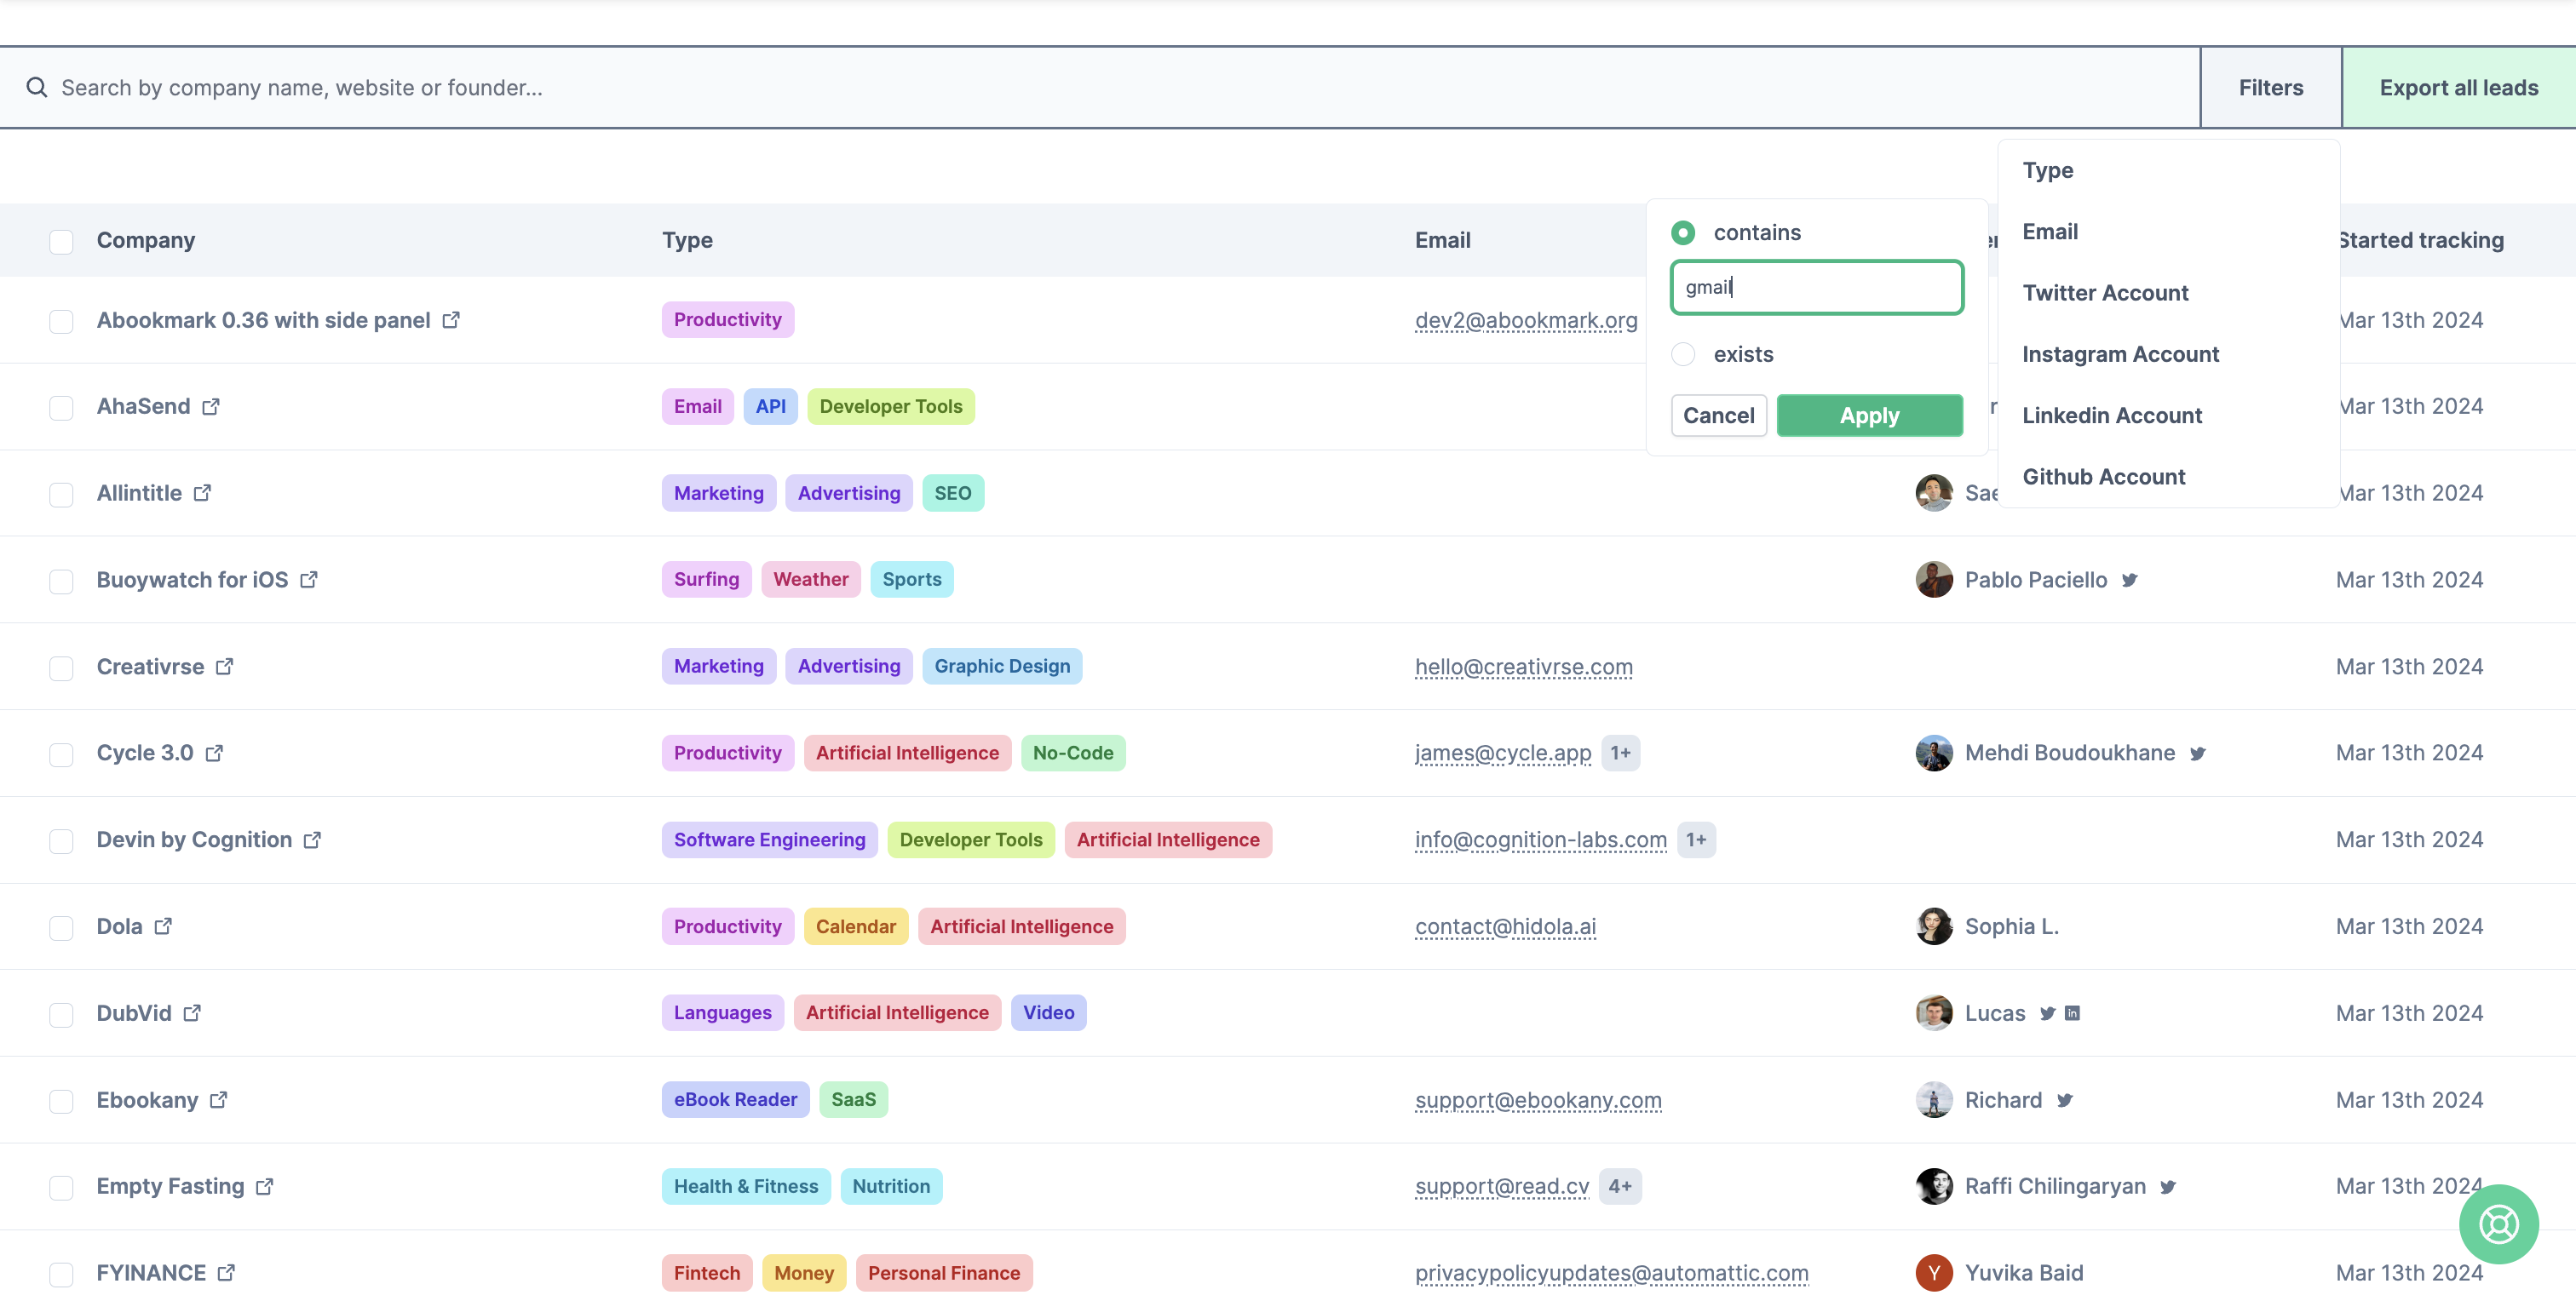
Task: Click the Productivity tag on Abookmark
Action: pos(727,320)
